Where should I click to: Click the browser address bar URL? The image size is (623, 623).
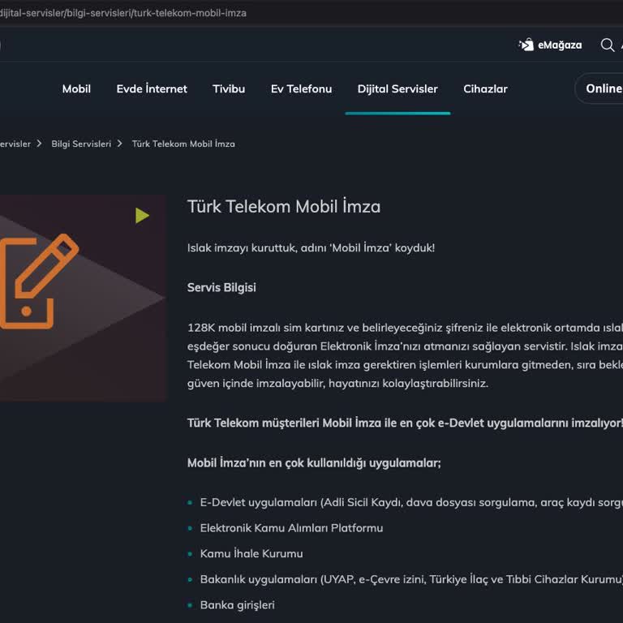(x=122, y=13)
